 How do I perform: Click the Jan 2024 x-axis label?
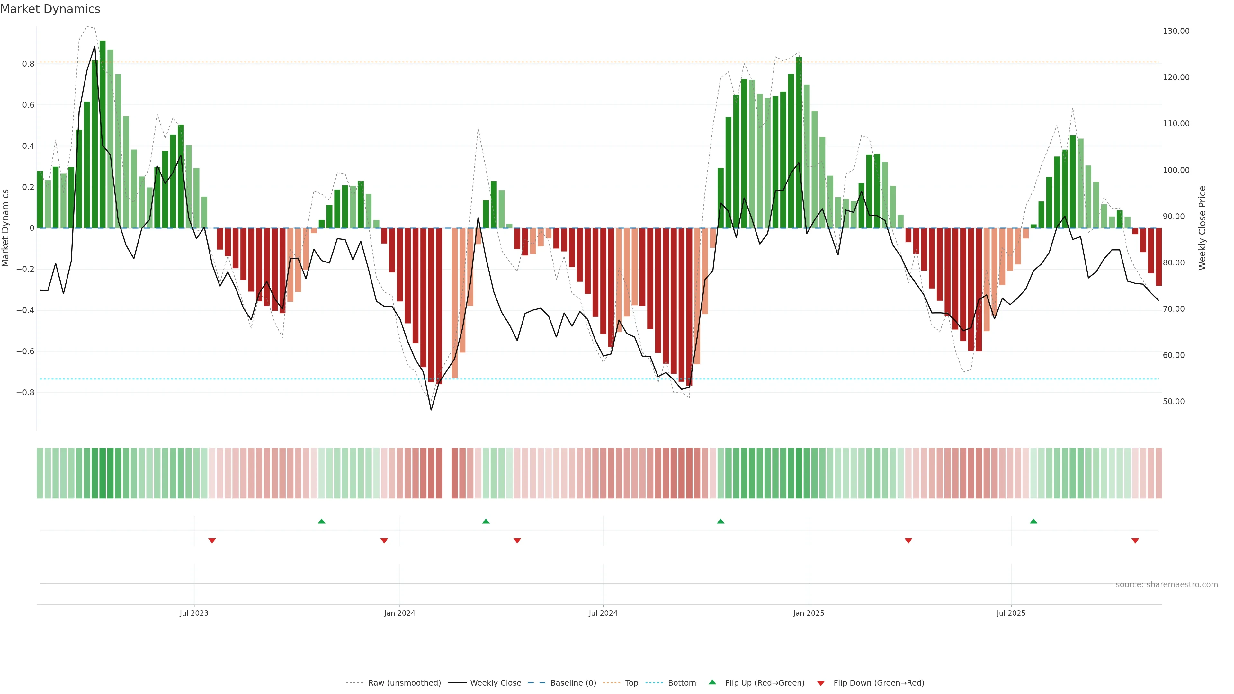coord(399,613)
